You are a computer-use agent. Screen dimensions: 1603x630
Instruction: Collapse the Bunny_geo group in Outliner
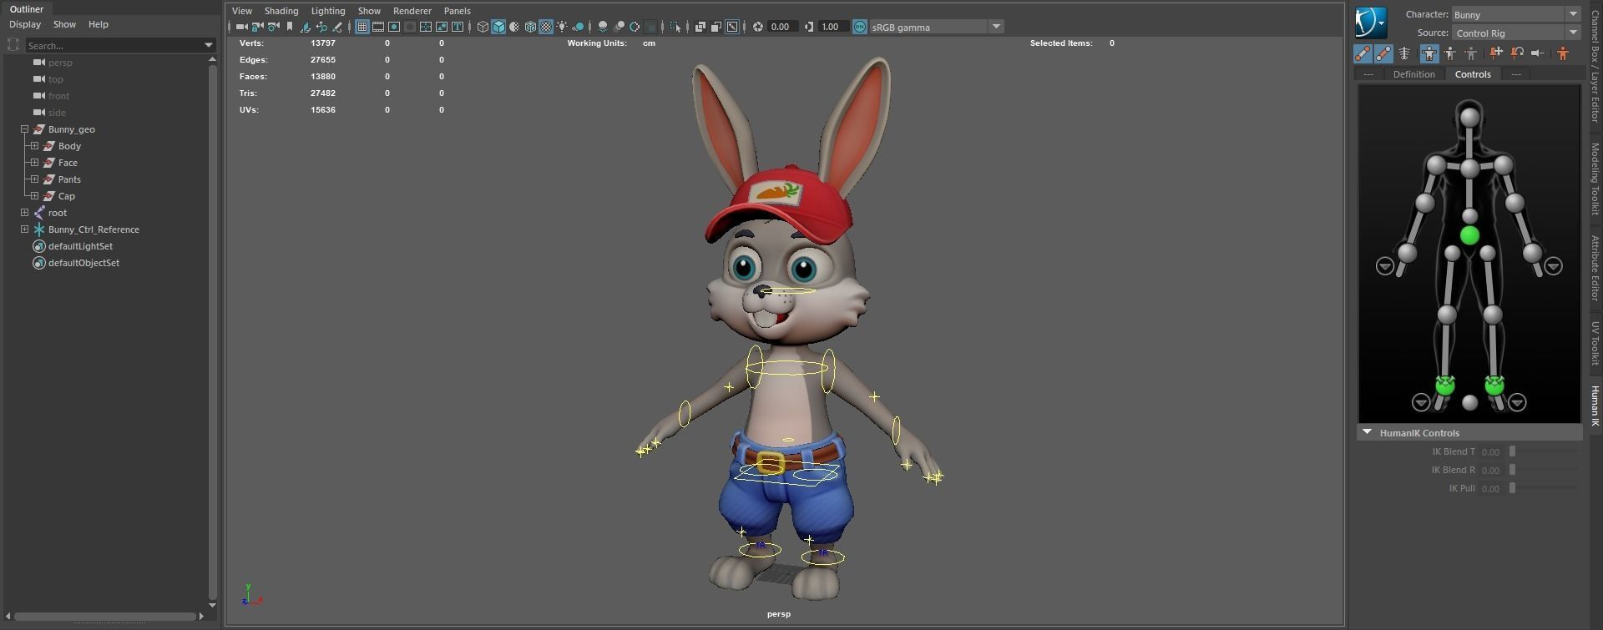pyautogui.click(x=25, y=129)
